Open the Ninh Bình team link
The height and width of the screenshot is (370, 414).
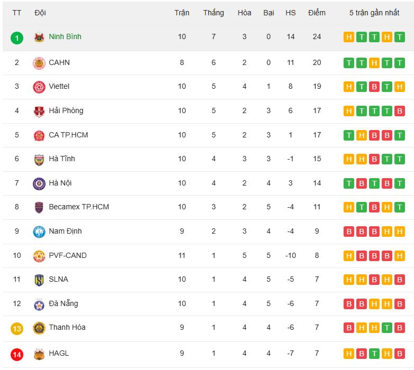click(65, 37)
